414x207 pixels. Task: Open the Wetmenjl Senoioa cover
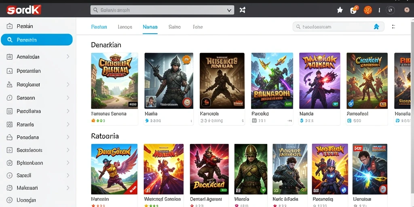coord(163,169)
